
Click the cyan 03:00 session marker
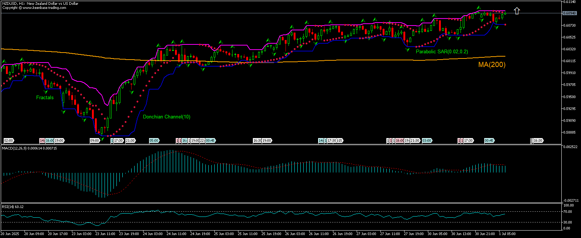427,141
